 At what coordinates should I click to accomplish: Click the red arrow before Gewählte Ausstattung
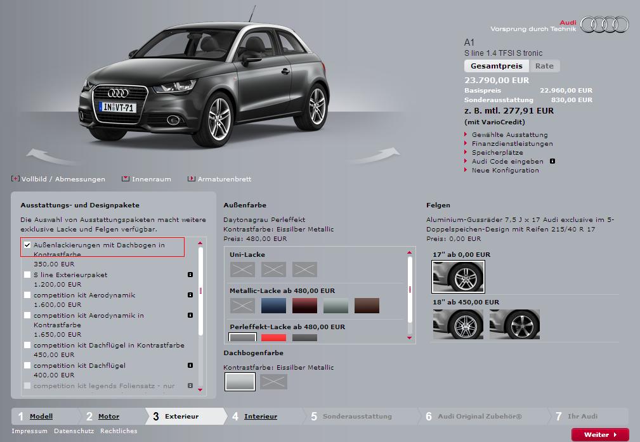pos(466,134)
